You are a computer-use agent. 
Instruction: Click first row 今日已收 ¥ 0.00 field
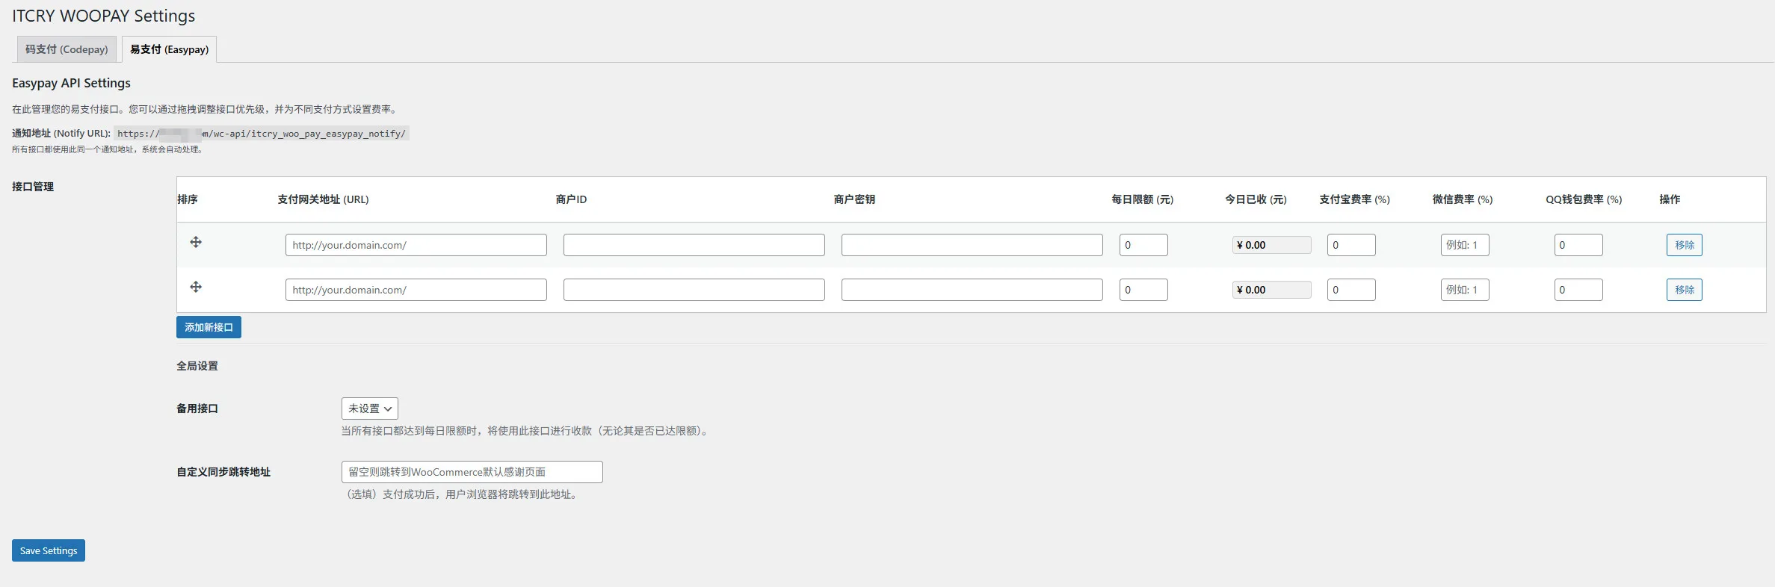[x=1272, y=245]
